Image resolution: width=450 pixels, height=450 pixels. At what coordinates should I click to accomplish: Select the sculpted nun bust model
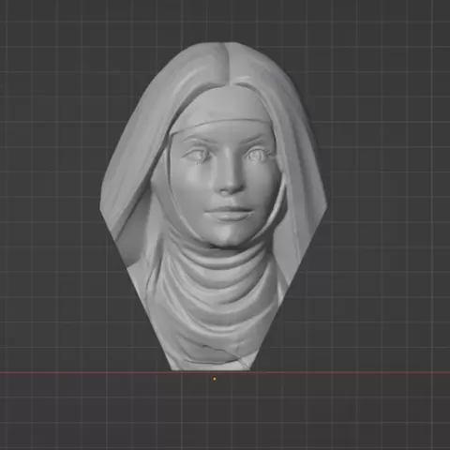(x=214, y=206)
